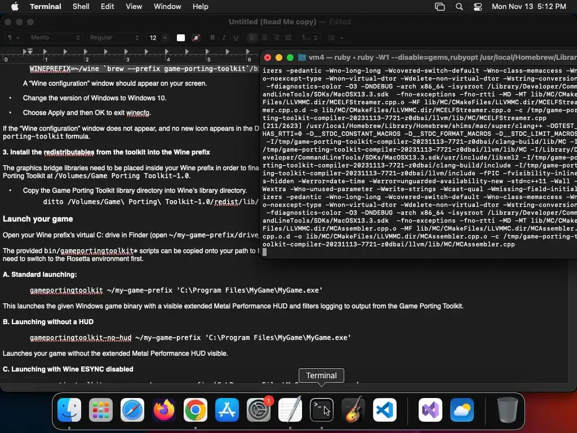Click the 'bin/gameportingtoolkit*' text in TextEdit
The width and height of the screenshot is (577, 433).
tap(91, 251)
